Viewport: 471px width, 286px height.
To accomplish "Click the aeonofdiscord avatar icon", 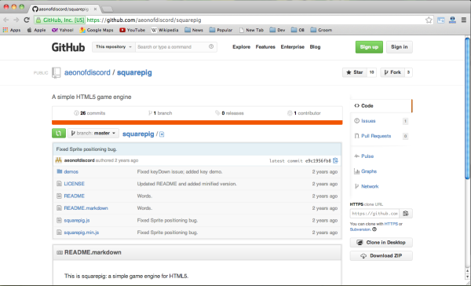I will click(x=59, y=160).
